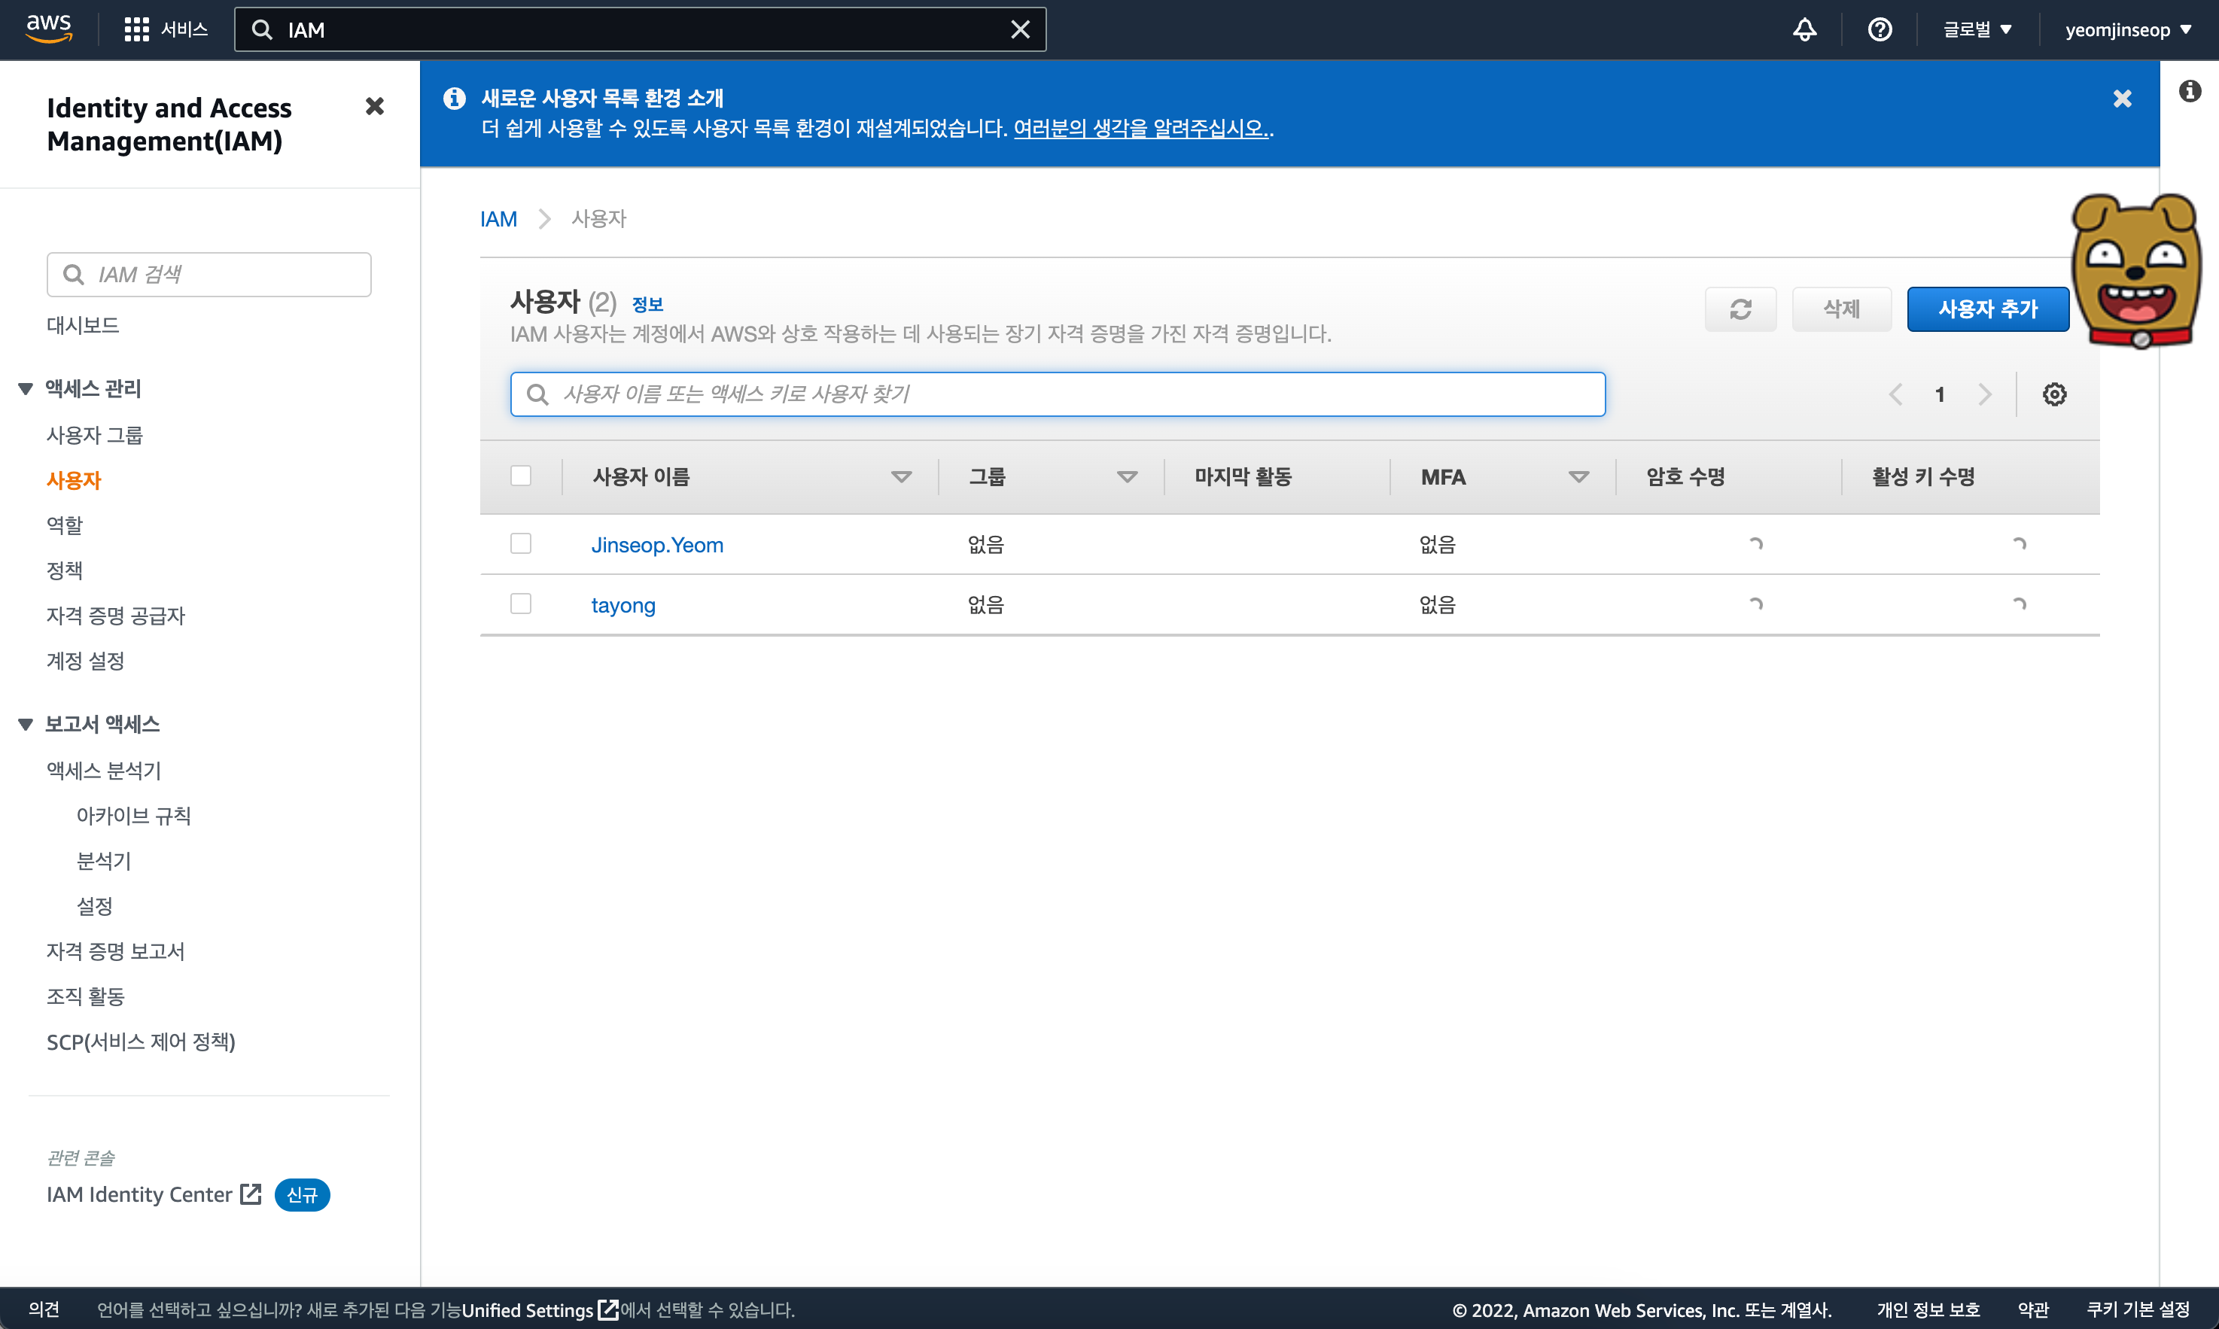Open the notifications bell icon
Screen dimensions: 2219x1329
tap(1804, 29)
